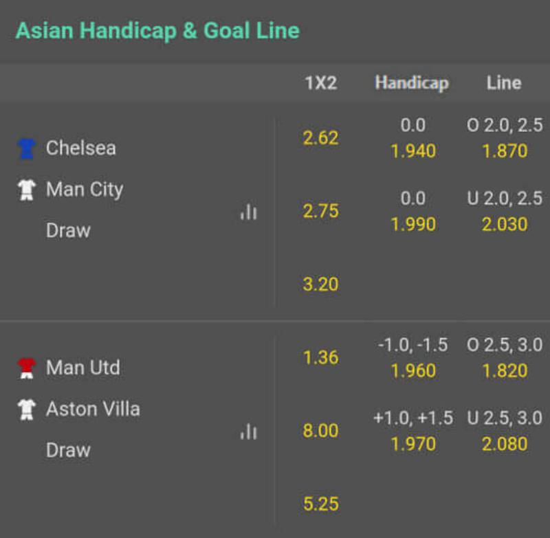The width and height of the screenshot is (550, 538).
Task: Click the white Aston Villa jersey icon
Action: [26, 410]
